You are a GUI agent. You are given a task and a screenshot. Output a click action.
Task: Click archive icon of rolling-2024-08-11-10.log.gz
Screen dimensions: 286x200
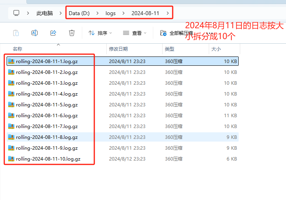pyautogui.click(x=11, y=159)
